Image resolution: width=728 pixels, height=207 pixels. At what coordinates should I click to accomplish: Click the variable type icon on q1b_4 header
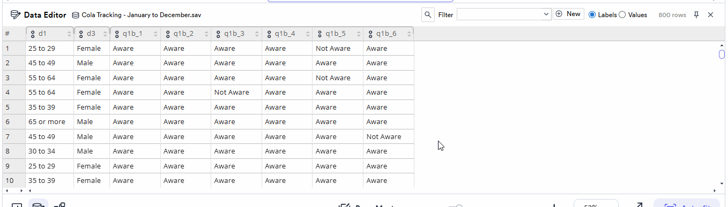click(269, 34)
